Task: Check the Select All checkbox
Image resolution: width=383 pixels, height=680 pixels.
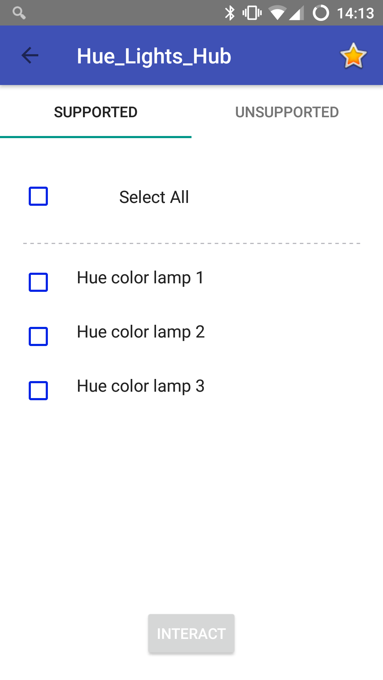Action: click(38, 196)
